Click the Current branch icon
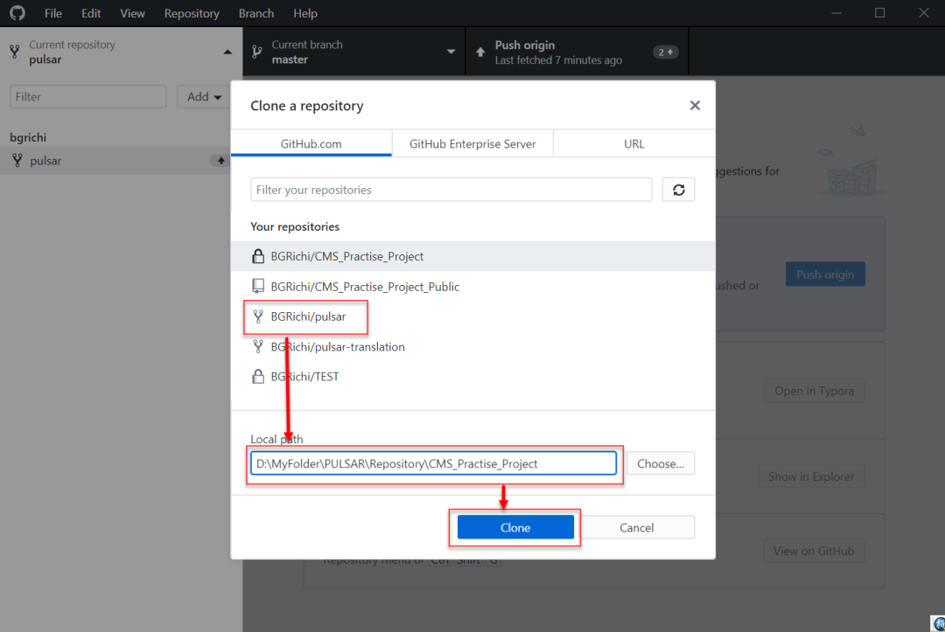Viewport: 945px width, 632px height. (257, 52)
